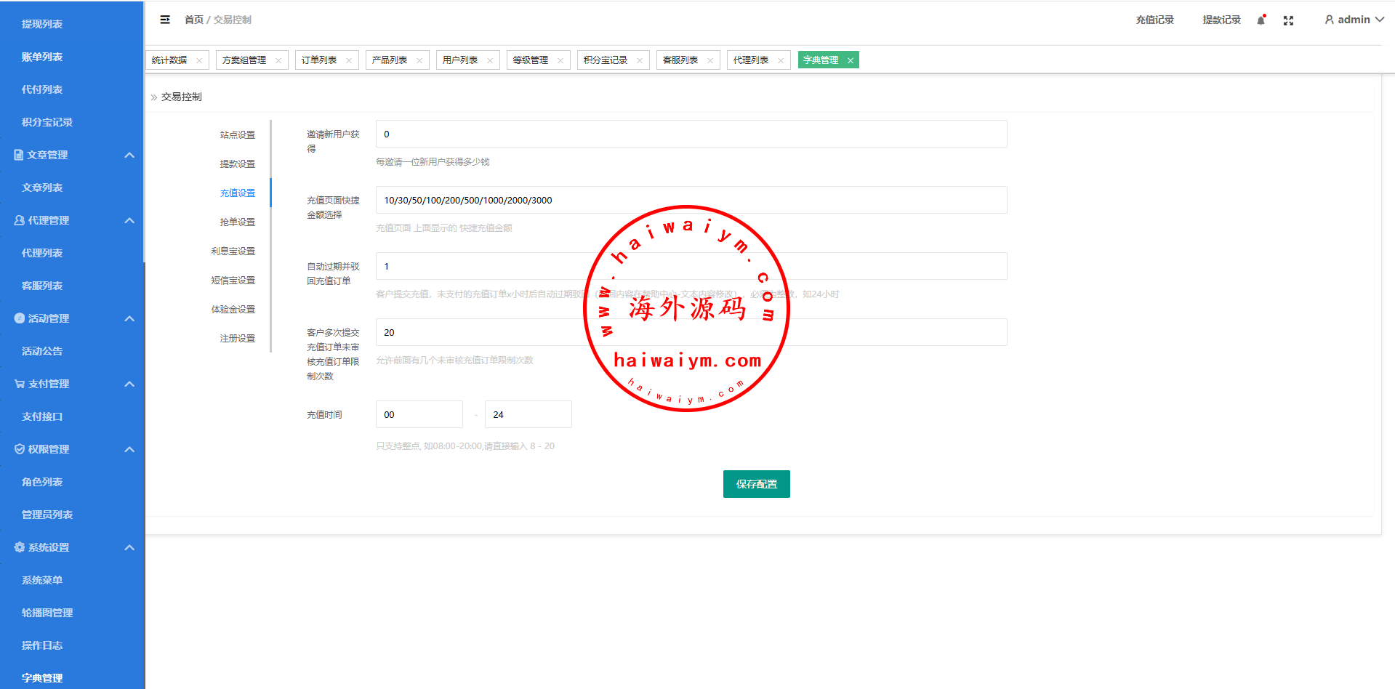Close the 订单列表 tab
Screen dimensions: 1395x689
(x=349, y=60)
